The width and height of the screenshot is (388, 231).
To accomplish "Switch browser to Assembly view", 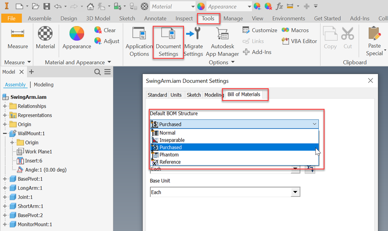I will pos(15,85).
